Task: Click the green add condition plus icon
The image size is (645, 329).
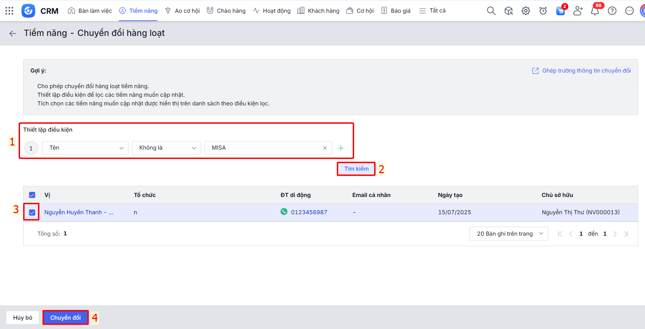Action: pos(341,148)
